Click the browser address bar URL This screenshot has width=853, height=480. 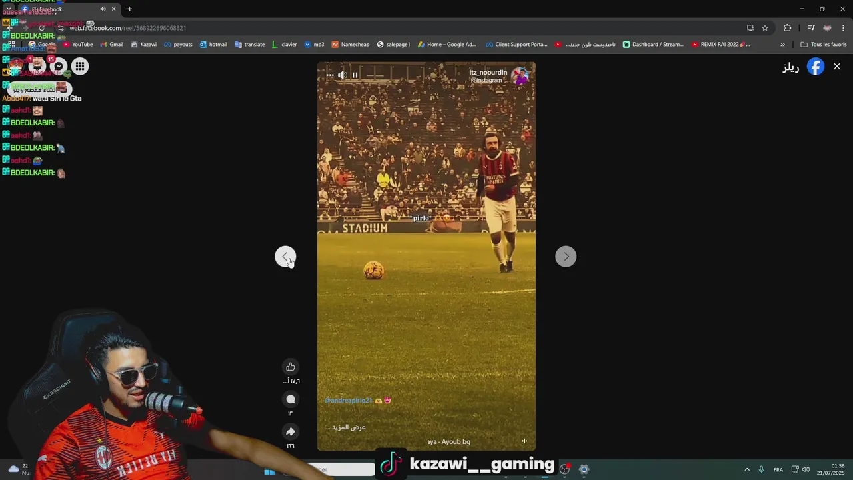(128, 28)
